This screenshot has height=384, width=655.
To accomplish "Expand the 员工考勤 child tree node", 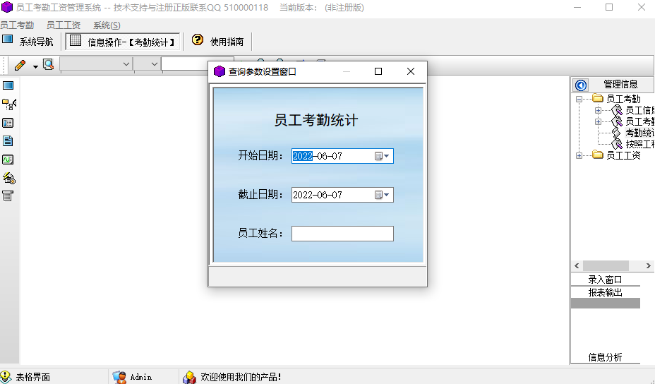I will pyautogui.click(x=599, y=121).
